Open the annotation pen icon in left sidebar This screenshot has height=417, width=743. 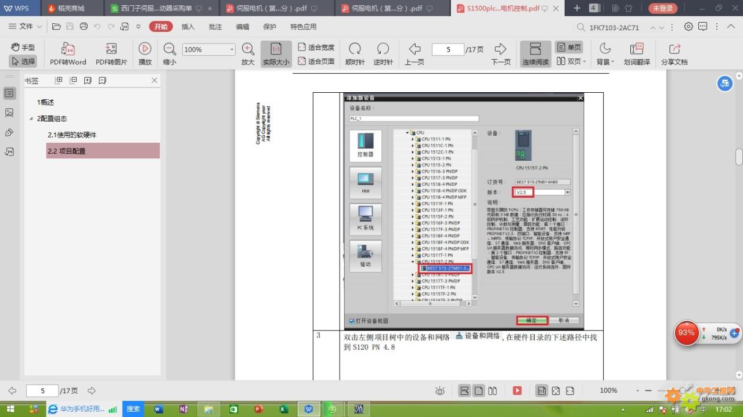9,132
